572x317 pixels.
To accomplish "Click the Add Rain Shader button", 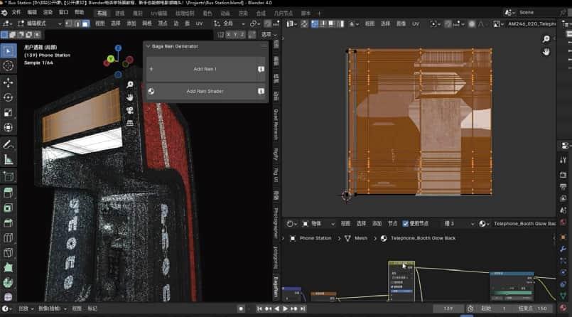I will (x=205, y=91).
